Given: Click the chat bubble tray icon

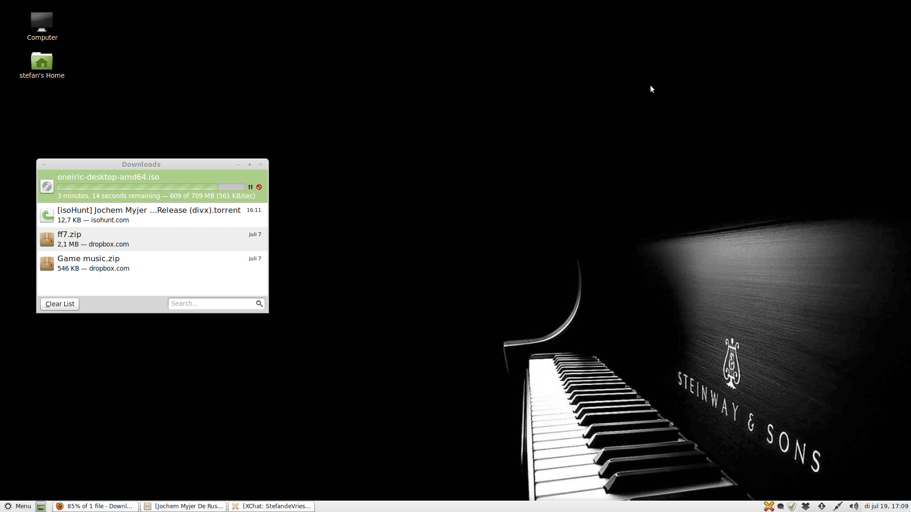Looking at the screenshot, I should 781,506.
